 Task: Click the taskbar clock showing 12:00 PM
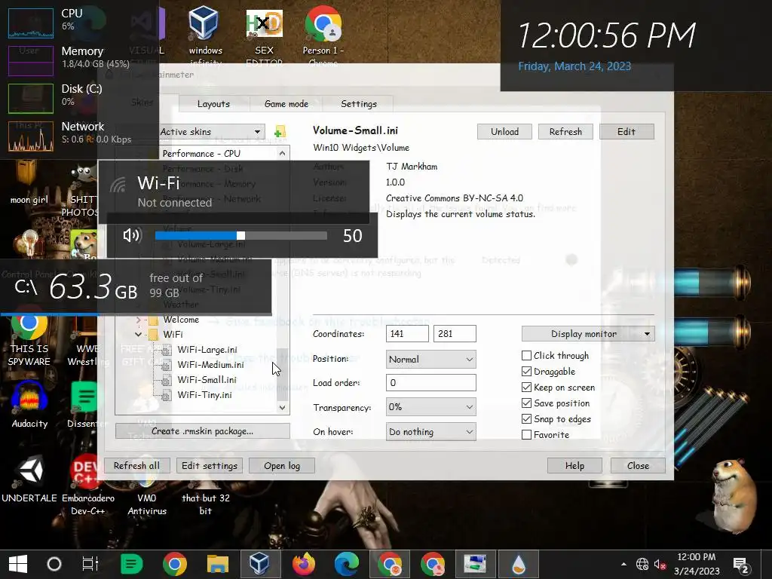696,564
